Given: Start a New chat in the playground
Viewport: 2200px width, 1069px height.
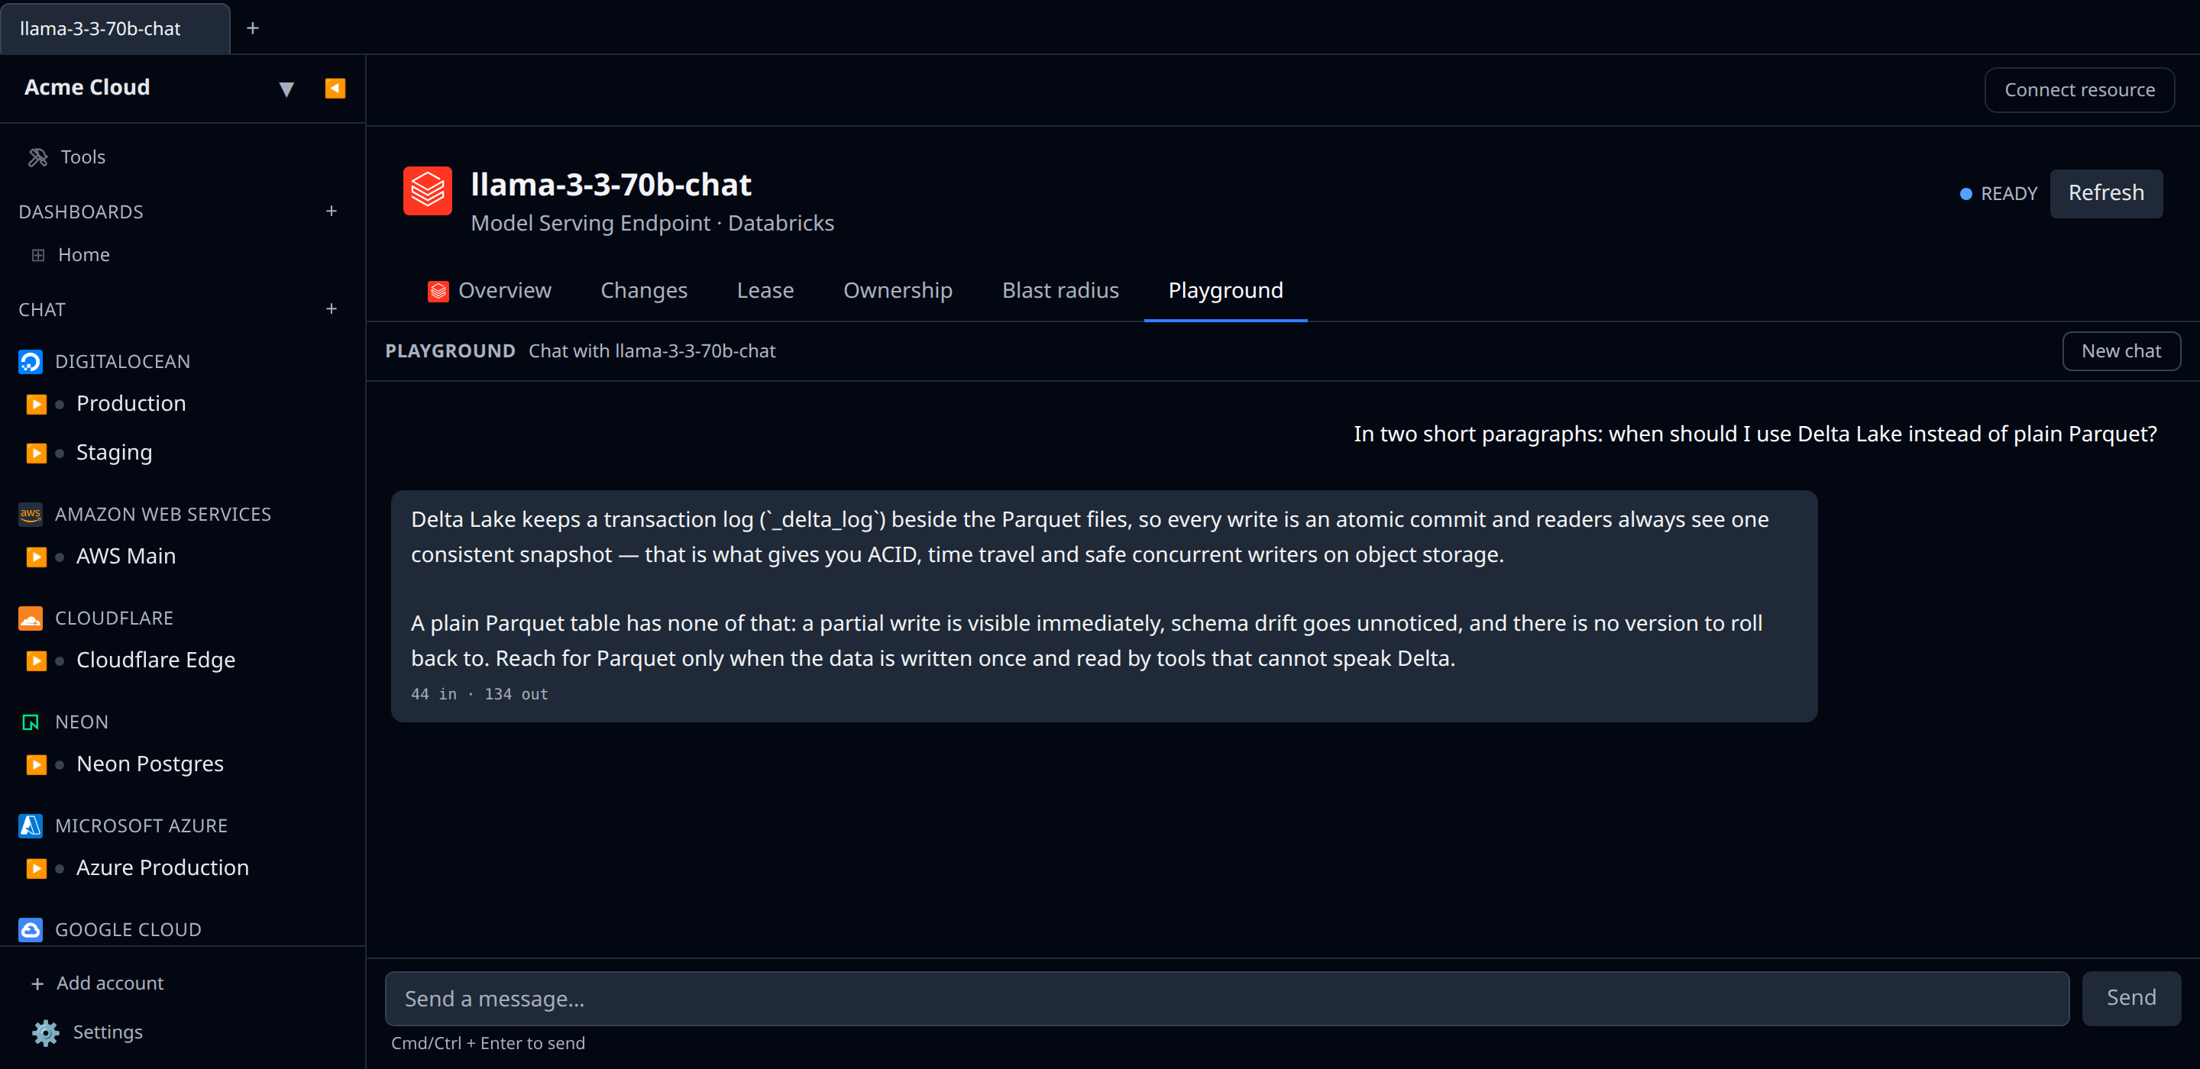Looking at the screenshot, I should 2121,351.
